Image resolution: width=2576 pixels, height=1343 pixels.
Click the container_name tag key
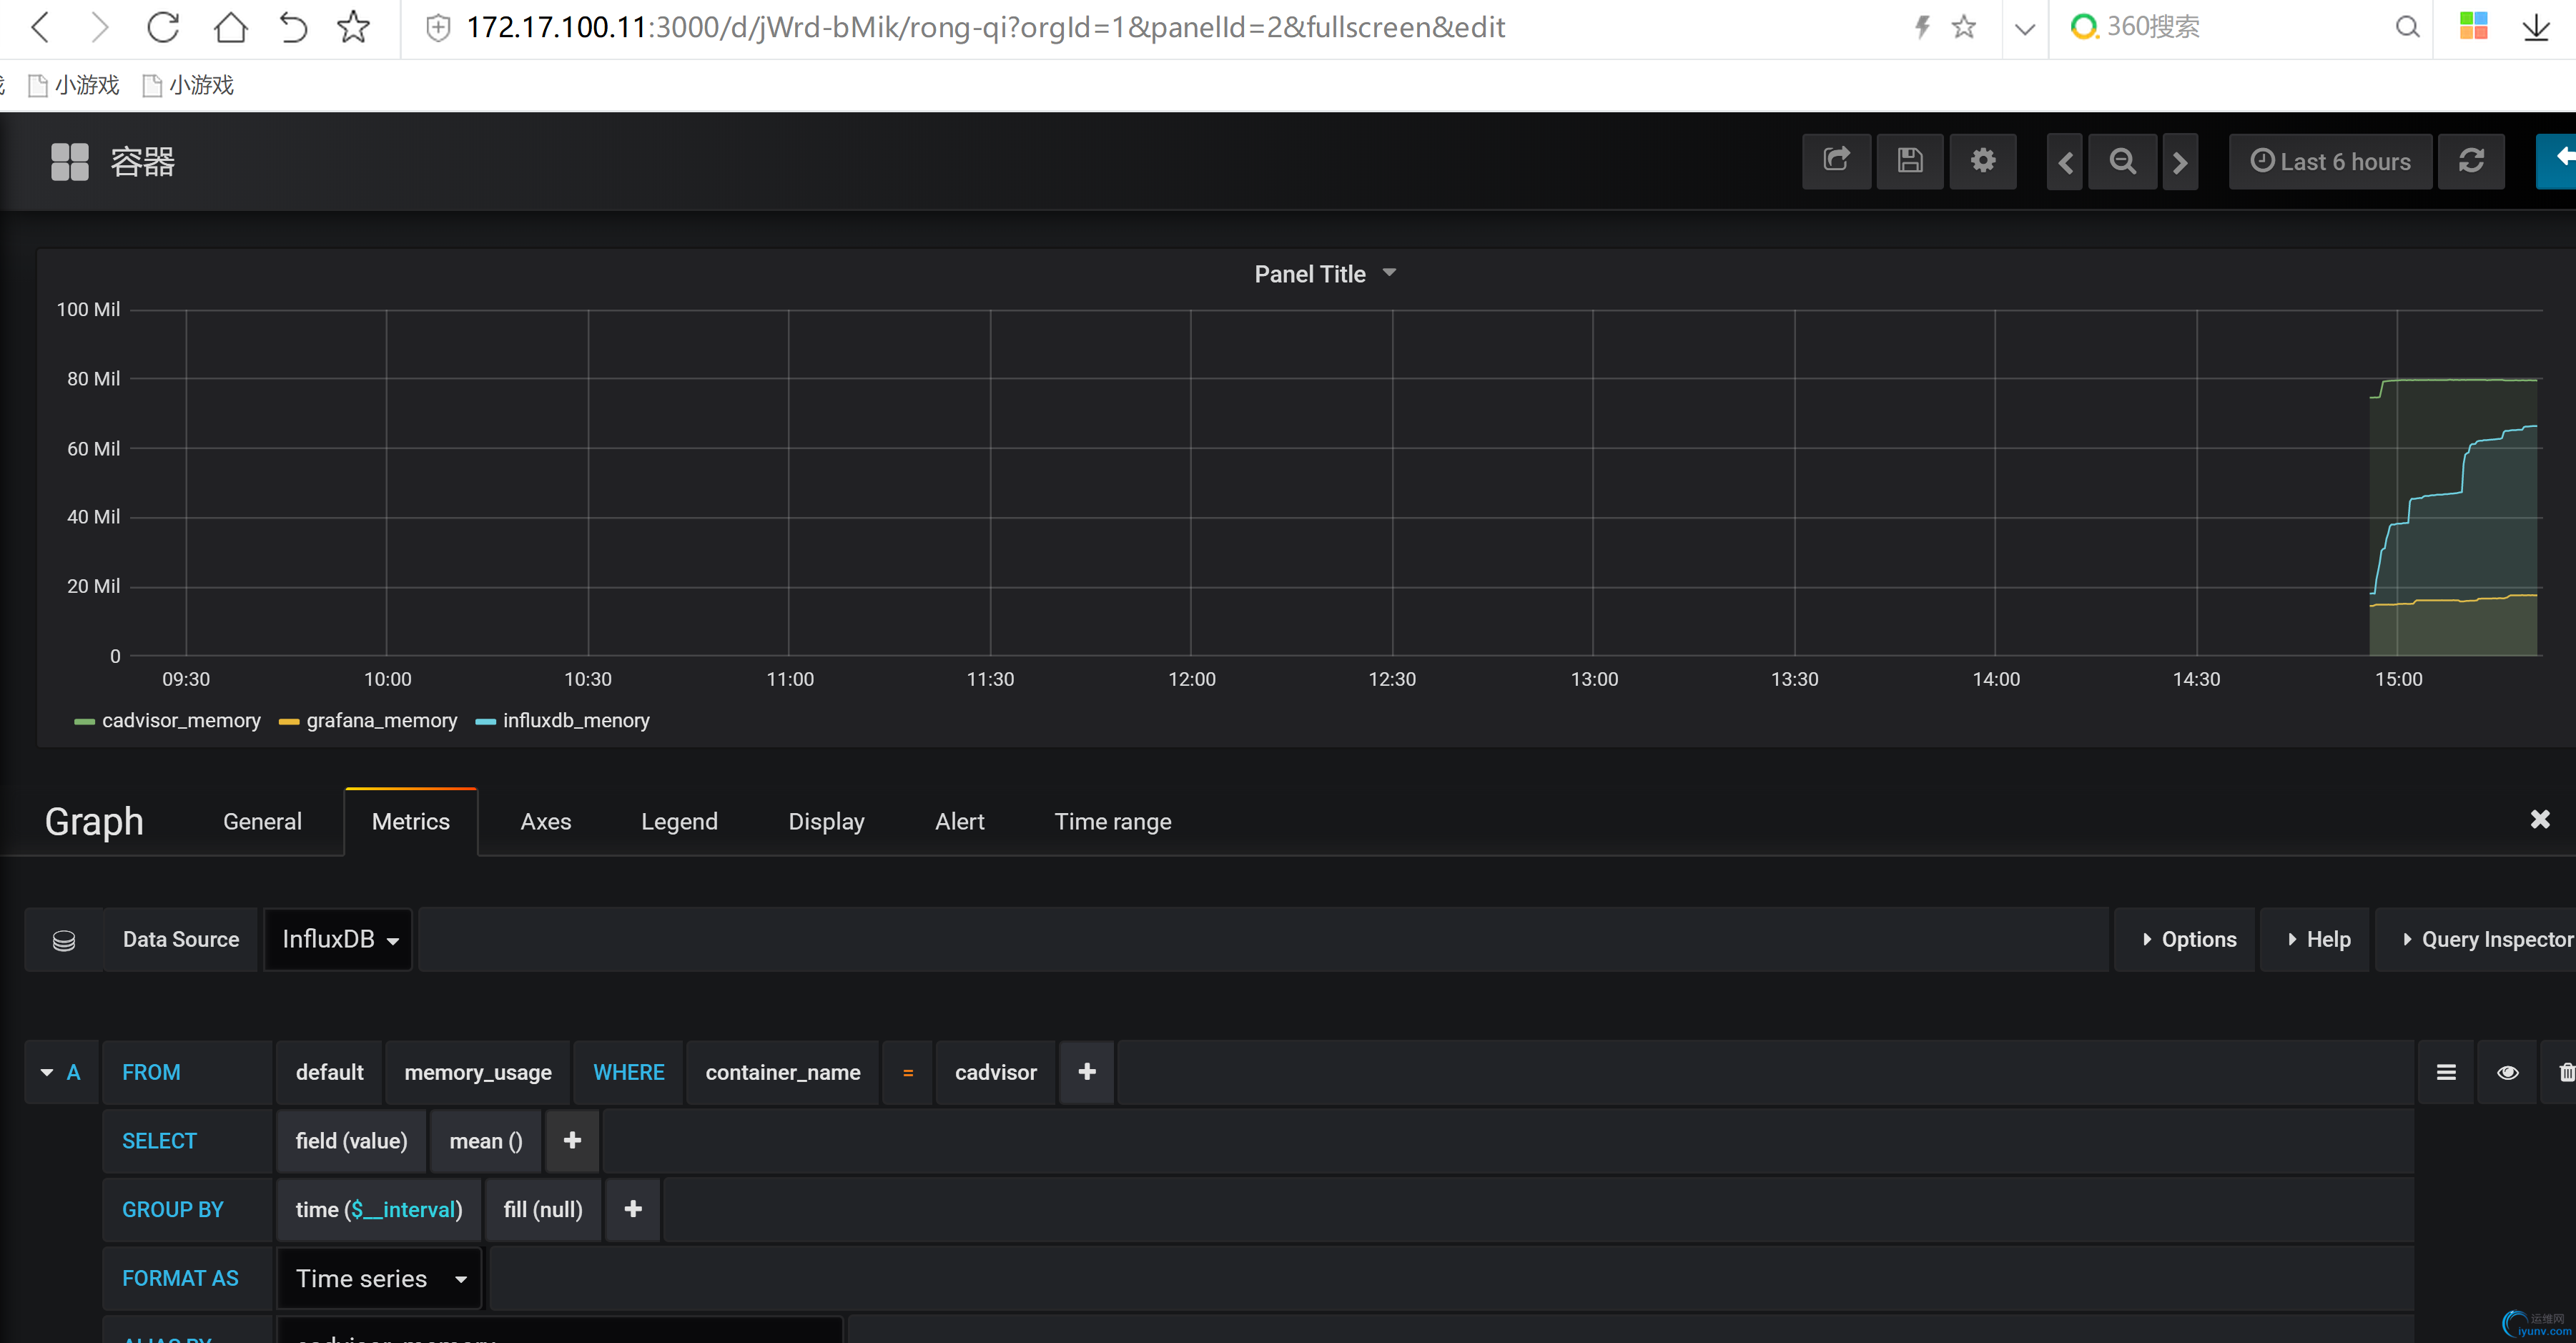pos(783,1072)
